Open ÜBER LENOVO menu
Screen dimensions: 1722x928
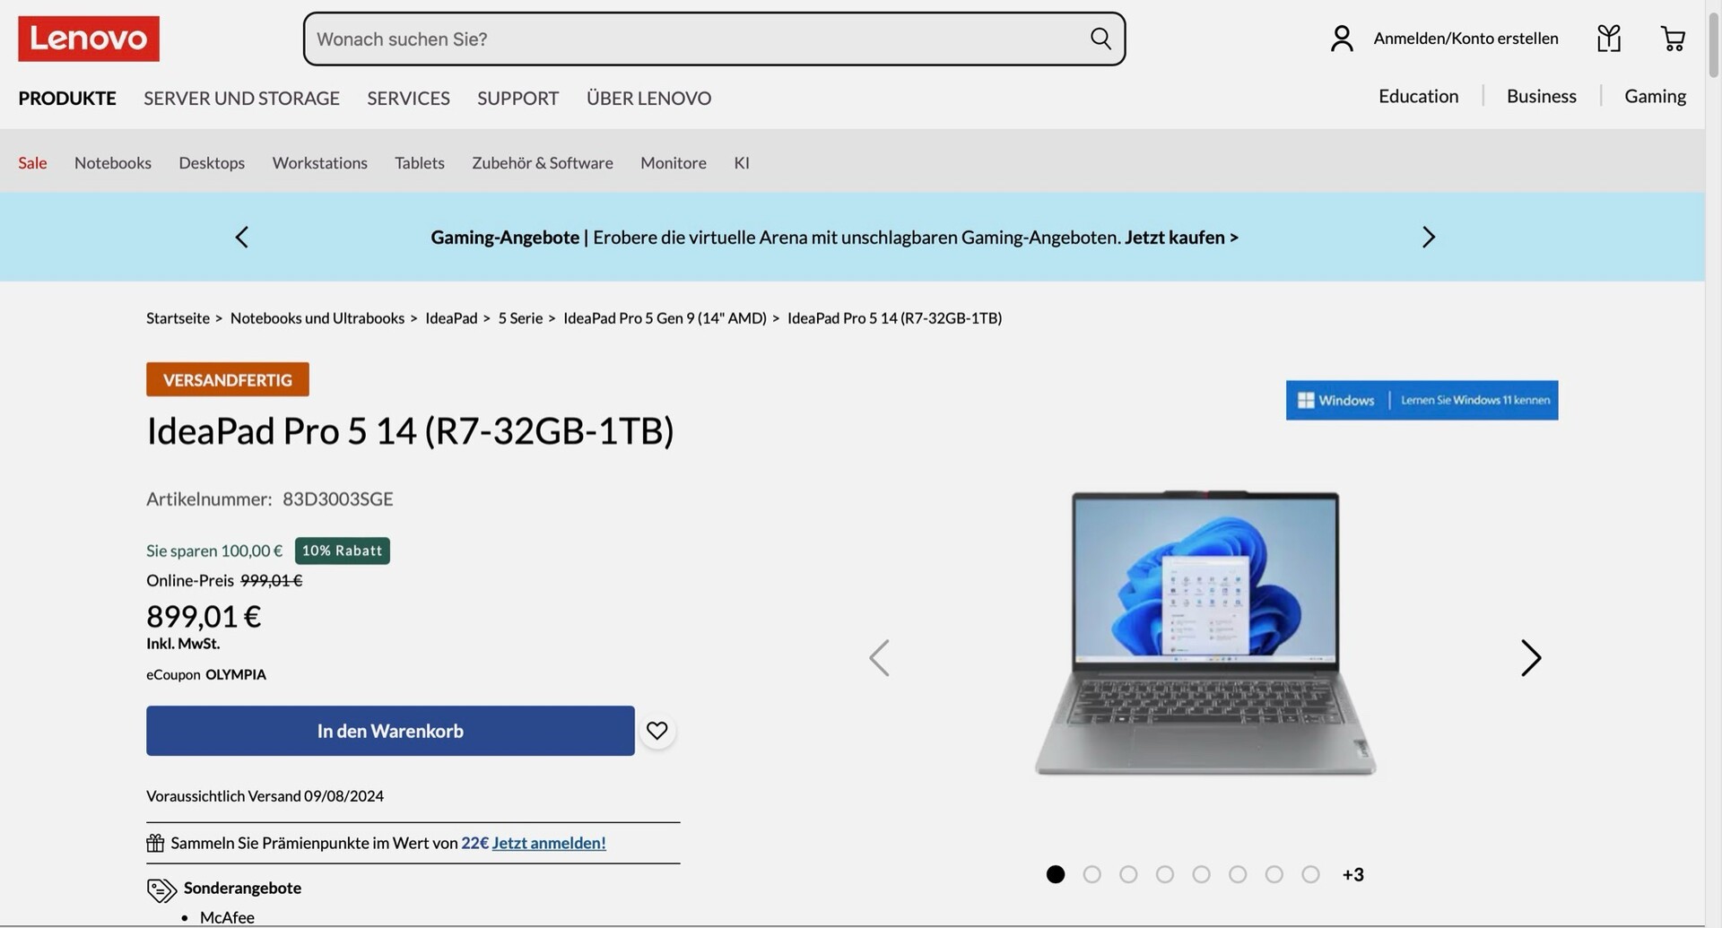(x=648, y=98)
